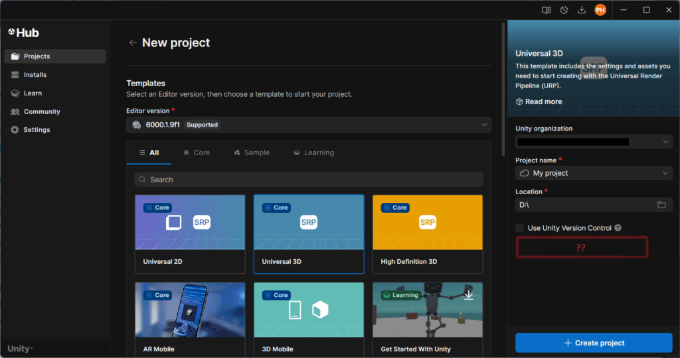Image resolution: width=680 pixels, height=358 pixels.
Task: Click the SRP icon on Universal 2D card
Action: click(202, 223)
